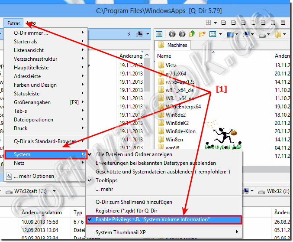Click the Win8de-Klon folder icon
This screenshot has height=242, width=293.
[161, 131]
